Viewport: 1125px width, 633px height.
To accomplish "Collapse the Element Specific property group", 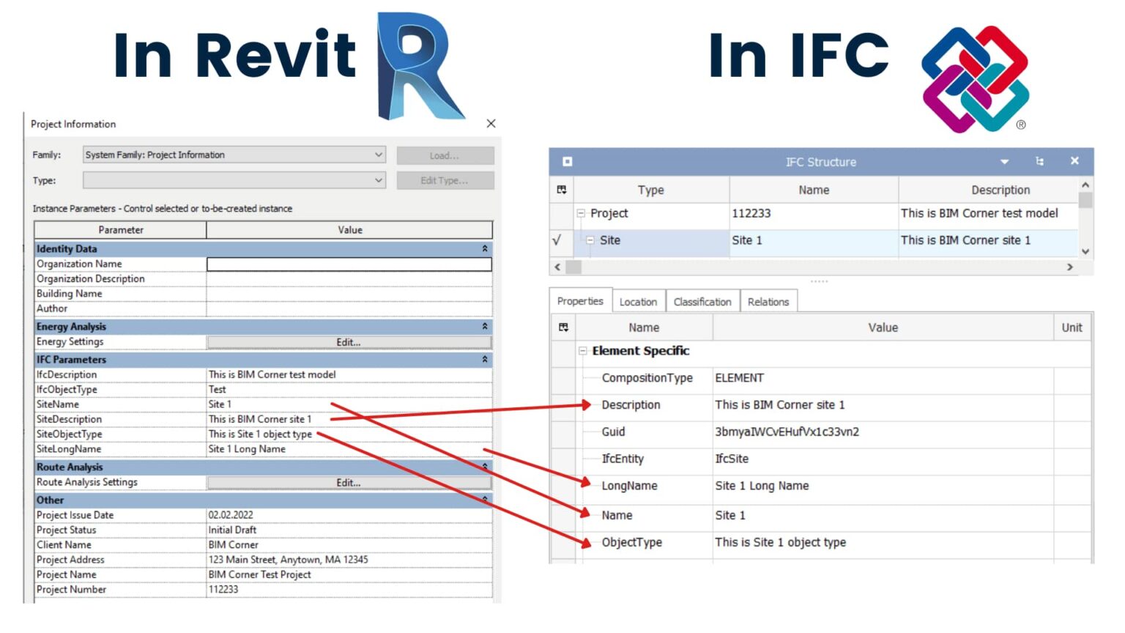I will (x=582, y=351).
